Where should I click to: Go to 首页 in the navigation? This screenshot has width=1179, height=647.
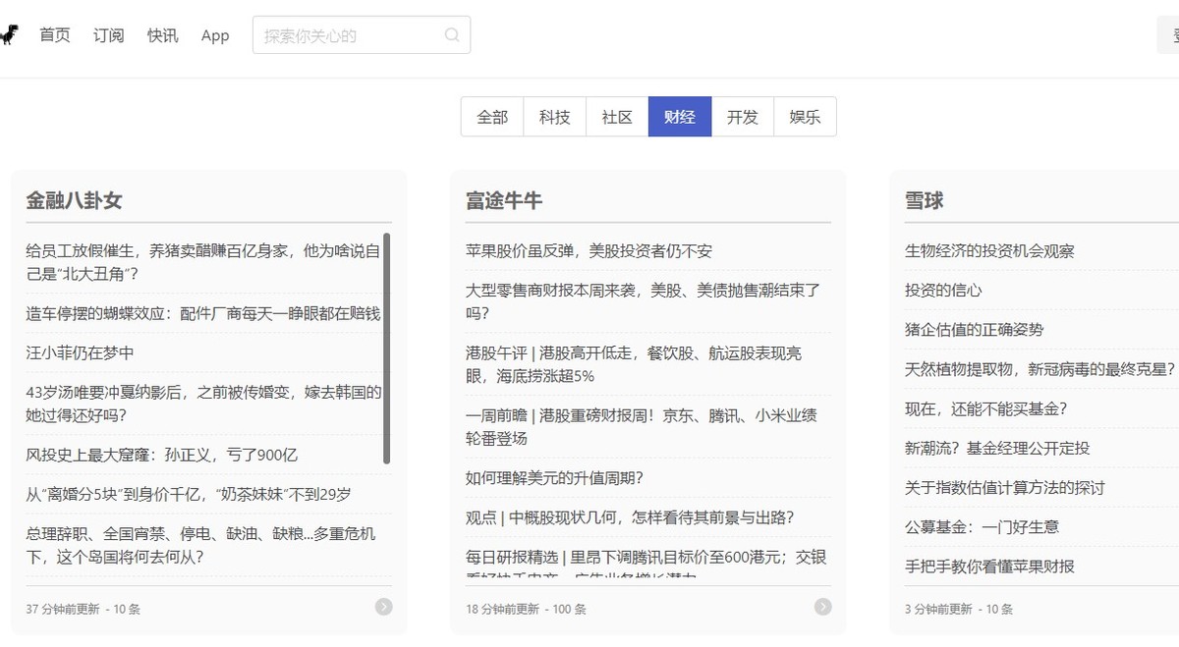pyautogui.click(x=55, y=35)
